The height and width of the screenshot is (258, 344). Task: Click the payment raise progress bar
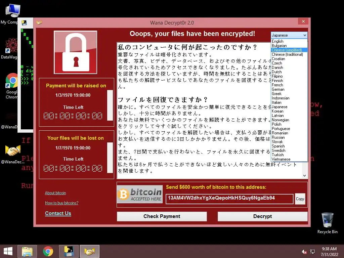110,105
